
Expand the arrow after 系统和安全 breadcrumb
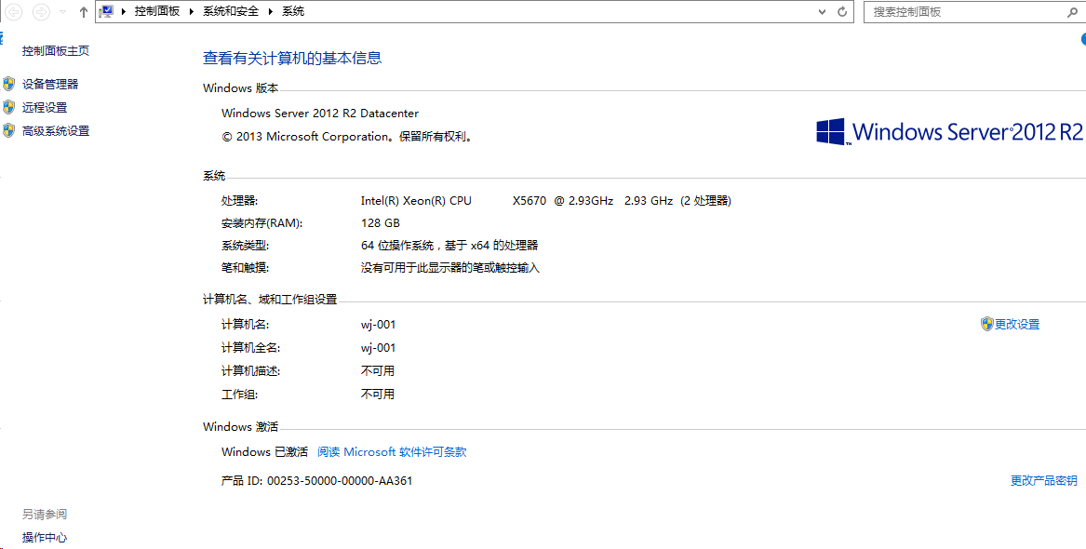point(271,12)
